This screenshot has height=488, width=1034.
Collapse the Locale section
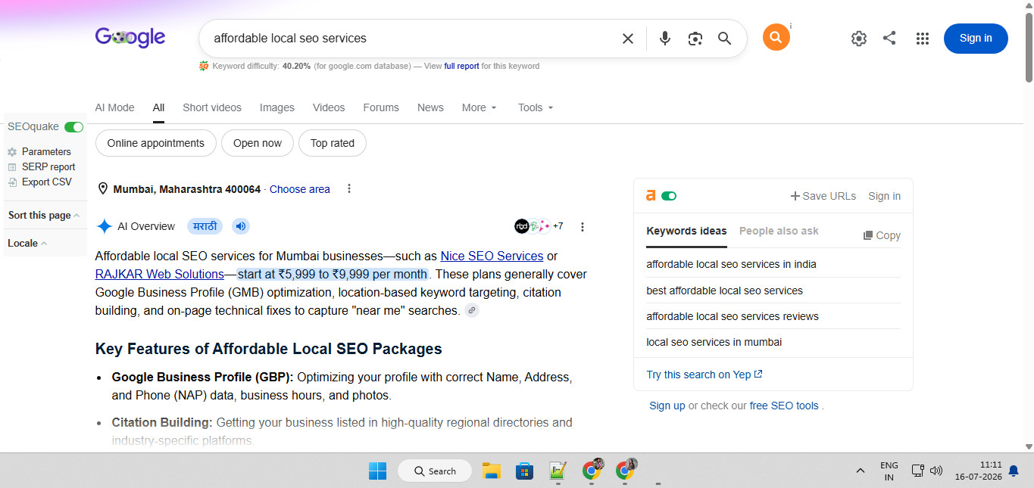(x=27, y=243)
